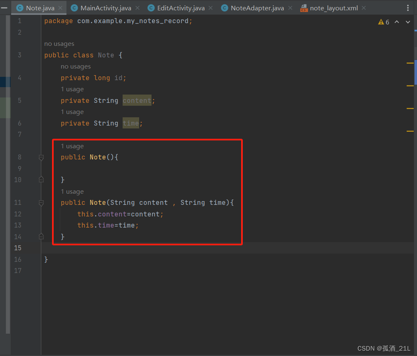417x356 pixels.
Task: Close the EditActivity.java tab
Action: coord(211,8)
